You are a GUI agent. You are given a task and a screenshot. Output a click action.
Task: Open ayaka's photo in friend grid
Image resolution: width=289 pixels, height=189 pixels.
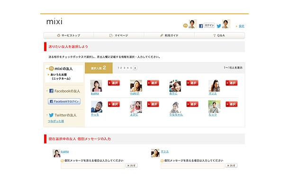tap(96, 86)
